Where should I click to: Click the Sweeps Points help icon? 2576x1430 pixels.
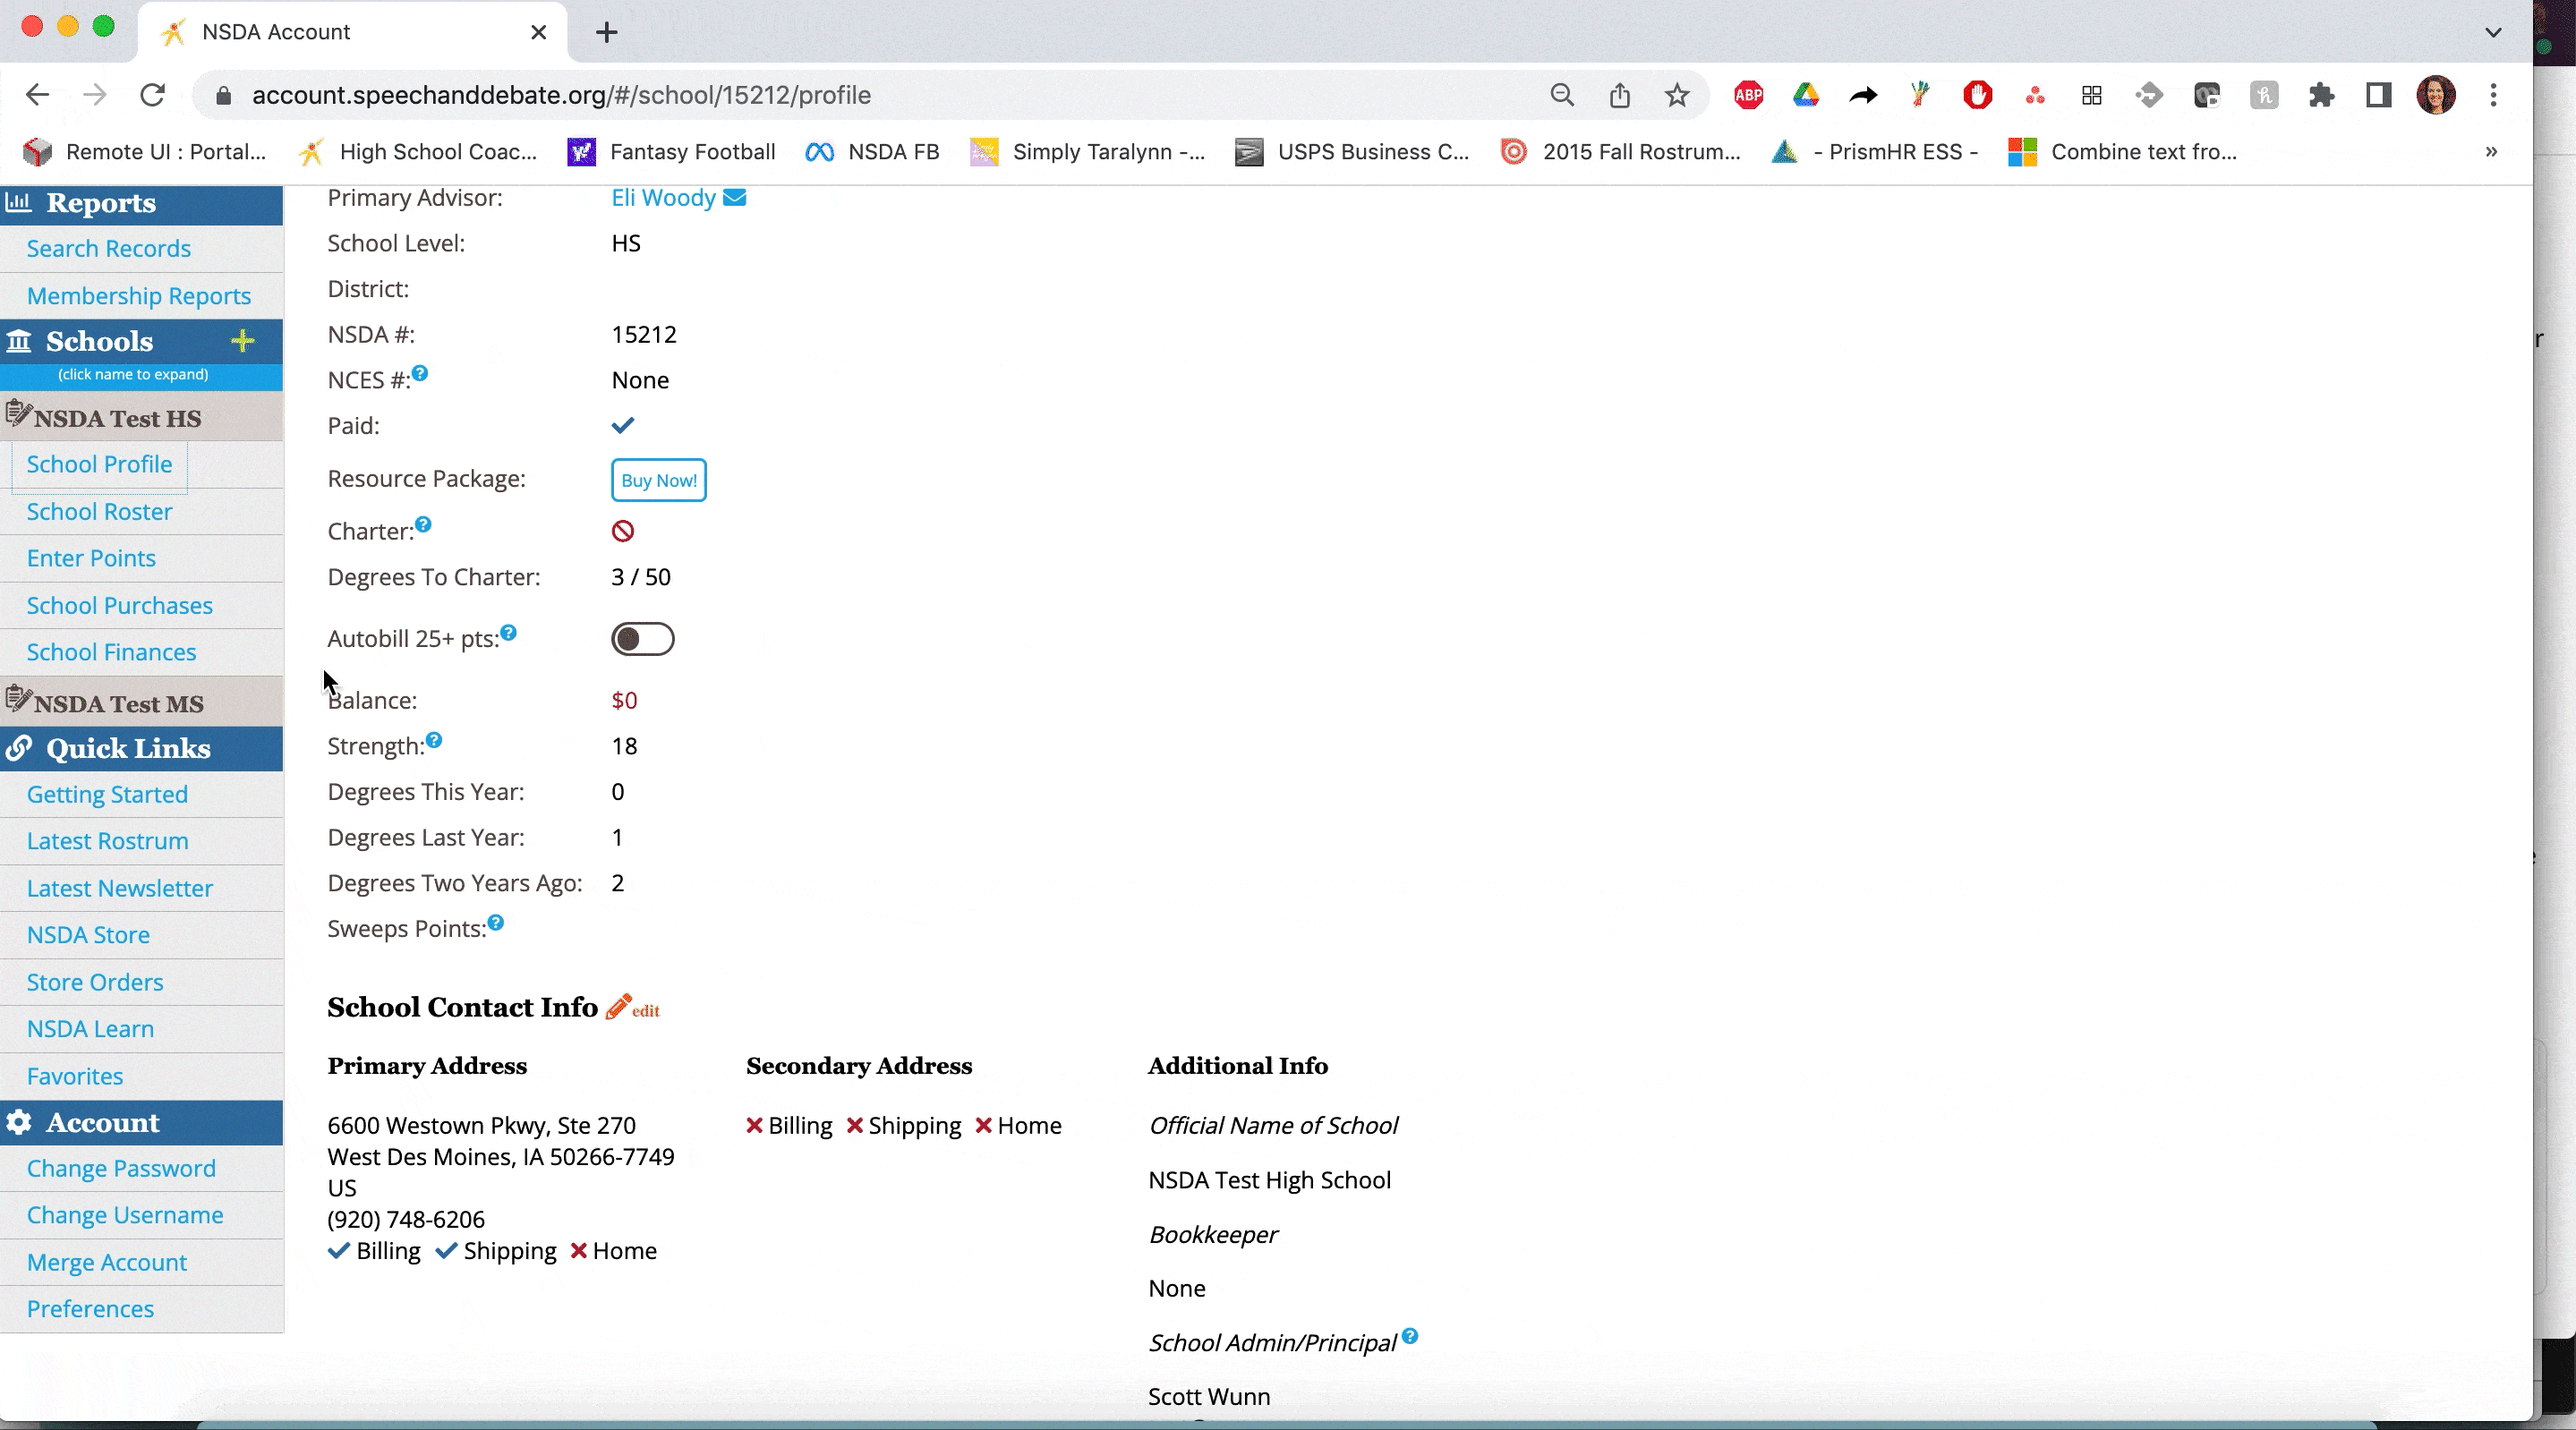pos(495,922)
